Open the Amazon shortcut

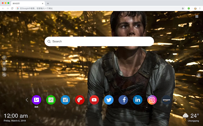[x=167, y=100]
